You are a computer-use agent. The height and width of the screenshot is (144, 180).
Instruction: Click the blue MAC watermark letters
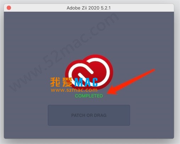[86, 82]
